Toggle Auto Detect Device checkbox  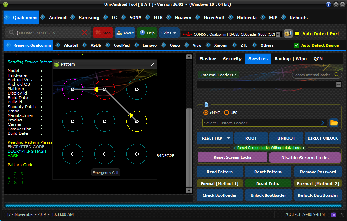click(297, 45)
